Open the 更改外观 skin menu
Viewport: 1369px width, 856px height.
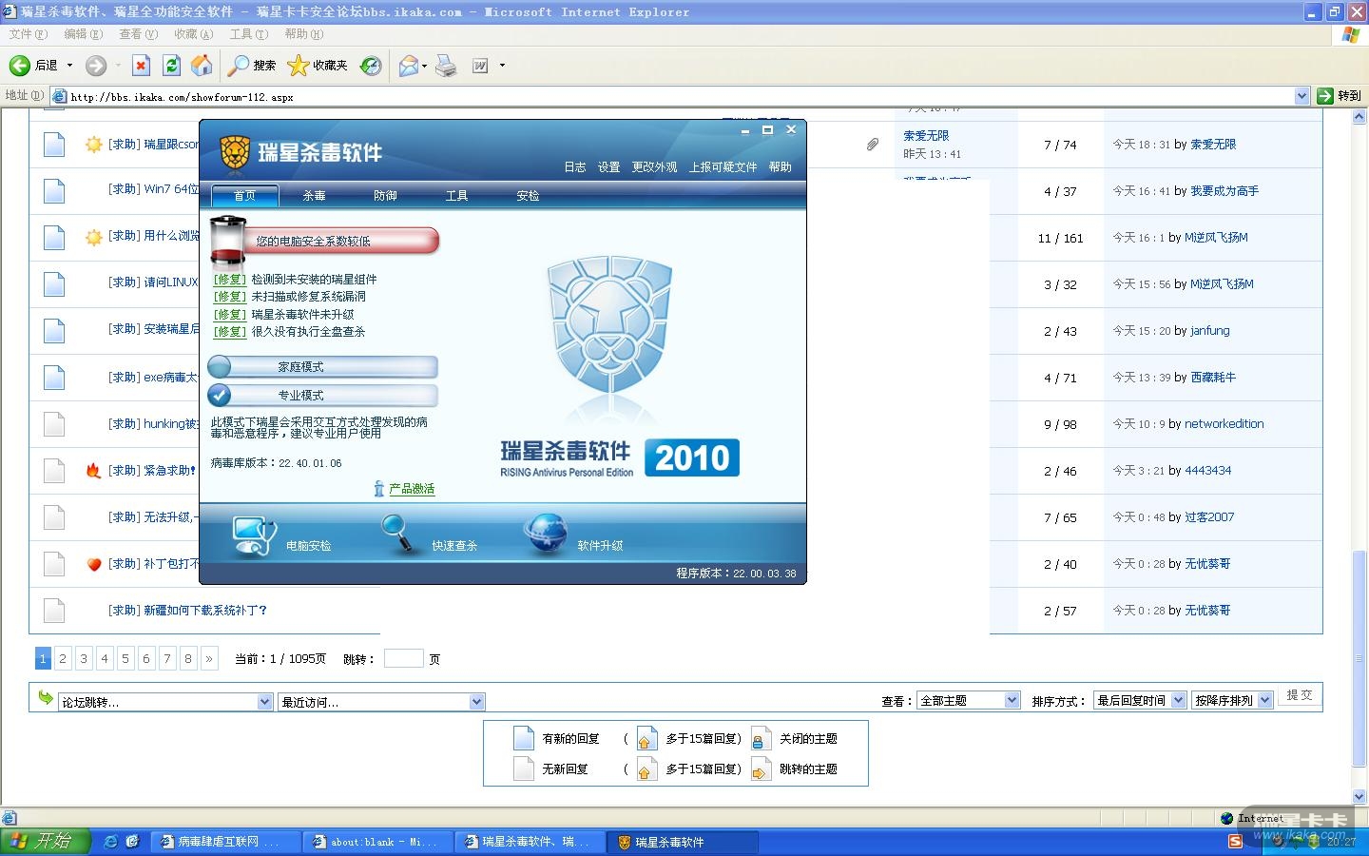pyautogui.click(x=655, y=167)
